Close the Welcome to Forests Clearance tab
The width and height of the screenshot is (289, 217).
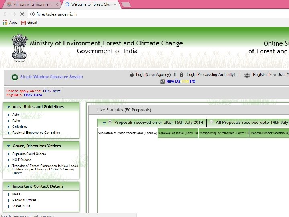(x=115, y=4)
